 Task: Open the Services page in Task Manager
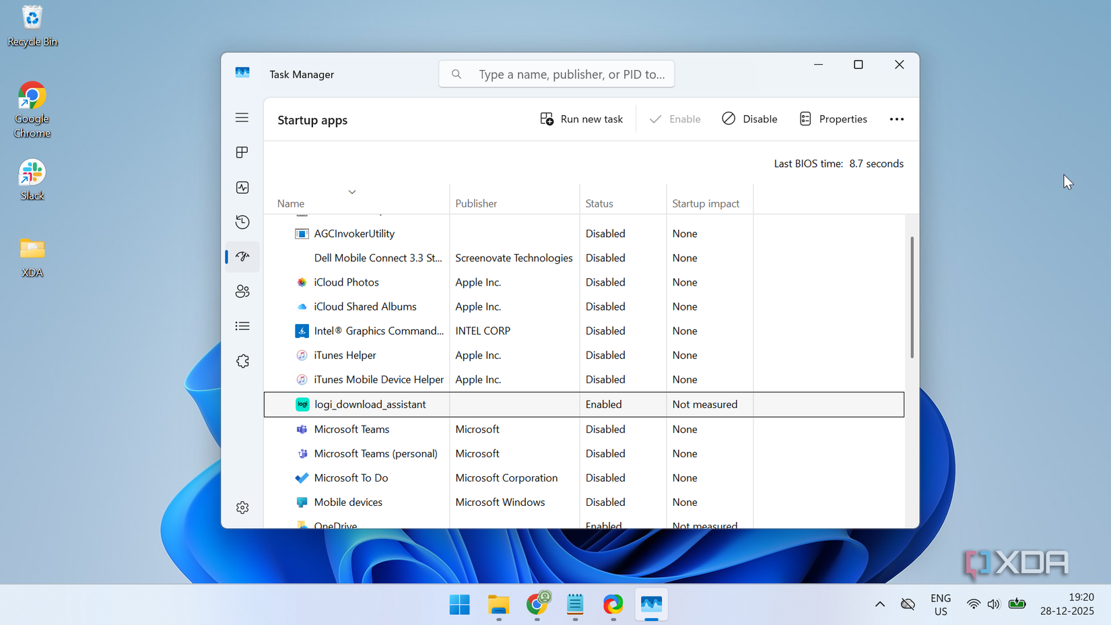pos(242,361)
